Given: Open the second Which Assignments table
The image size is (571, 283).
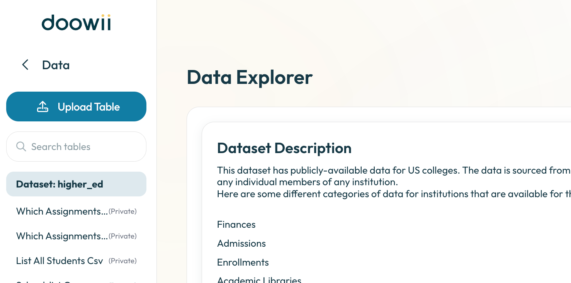Looking at the screenshot, I should [62, 236].
